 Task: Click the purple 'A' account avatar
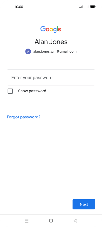tap(28, 51)
